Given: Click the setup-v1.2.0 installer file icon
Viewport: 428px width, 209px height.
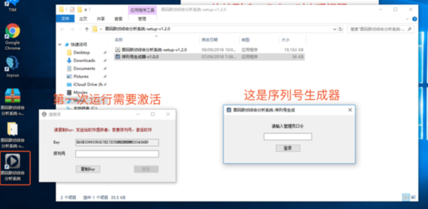Looking at the screenshot, I should (118, 50).
